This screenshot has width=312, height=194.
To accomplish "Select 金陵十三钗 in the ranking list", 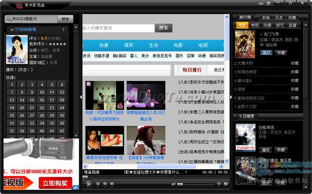I will [x=247, y=106].
